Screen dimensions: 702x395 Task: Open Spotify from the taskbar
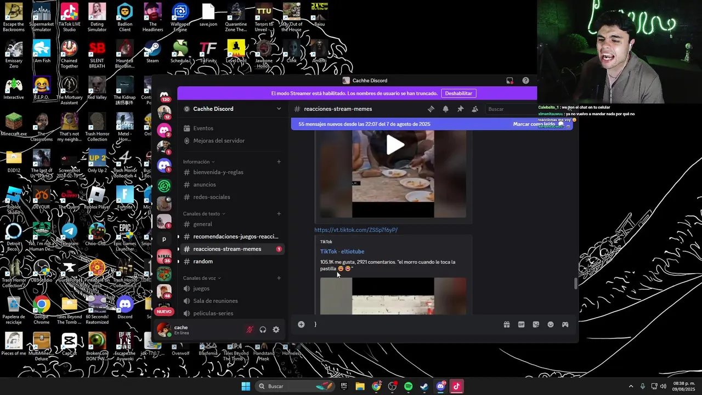(408, 386)
